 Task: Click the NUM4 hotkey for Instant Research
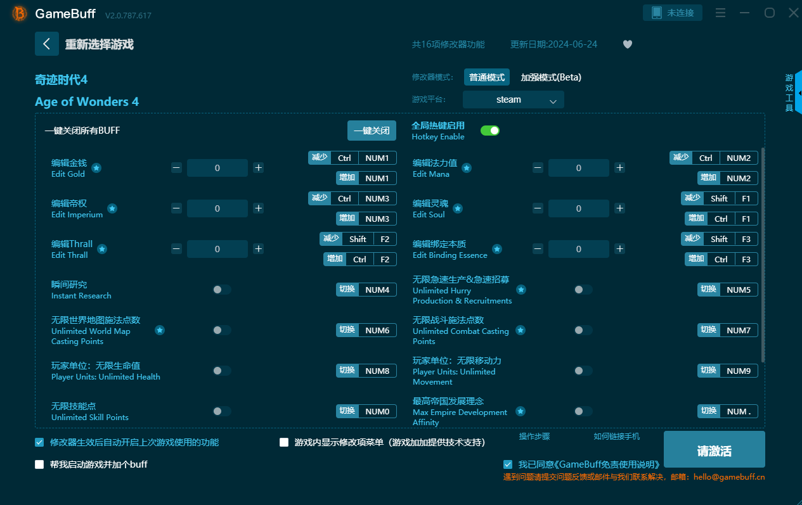coord(366,290)
